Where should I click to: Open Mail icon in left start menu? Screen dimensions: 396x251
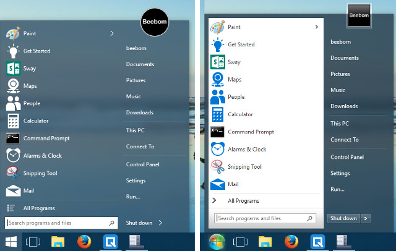13,190
